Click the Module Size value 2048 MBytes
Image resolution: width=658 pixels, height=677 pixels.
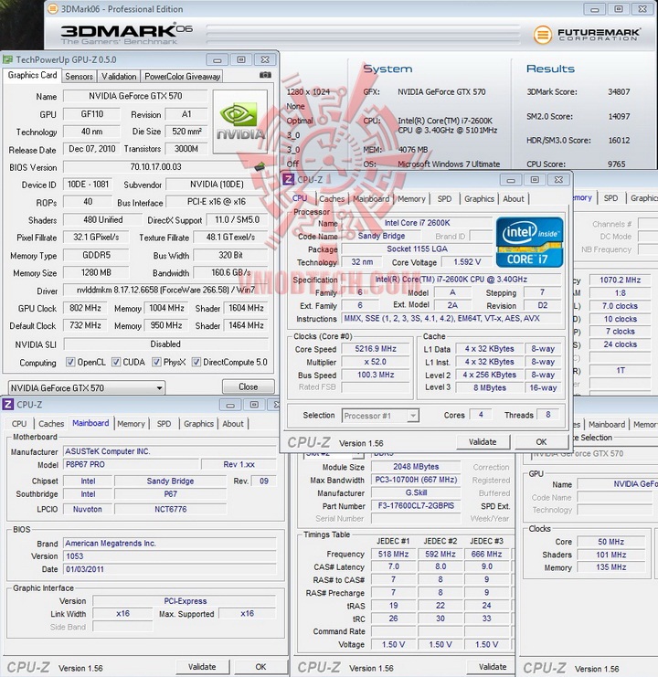click(x=416, y=467)
